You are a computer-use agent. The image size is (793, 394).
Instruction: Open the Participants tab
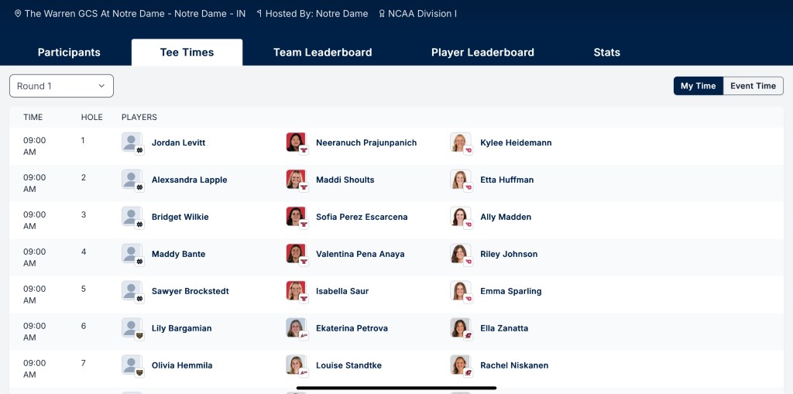click(69, 53)
